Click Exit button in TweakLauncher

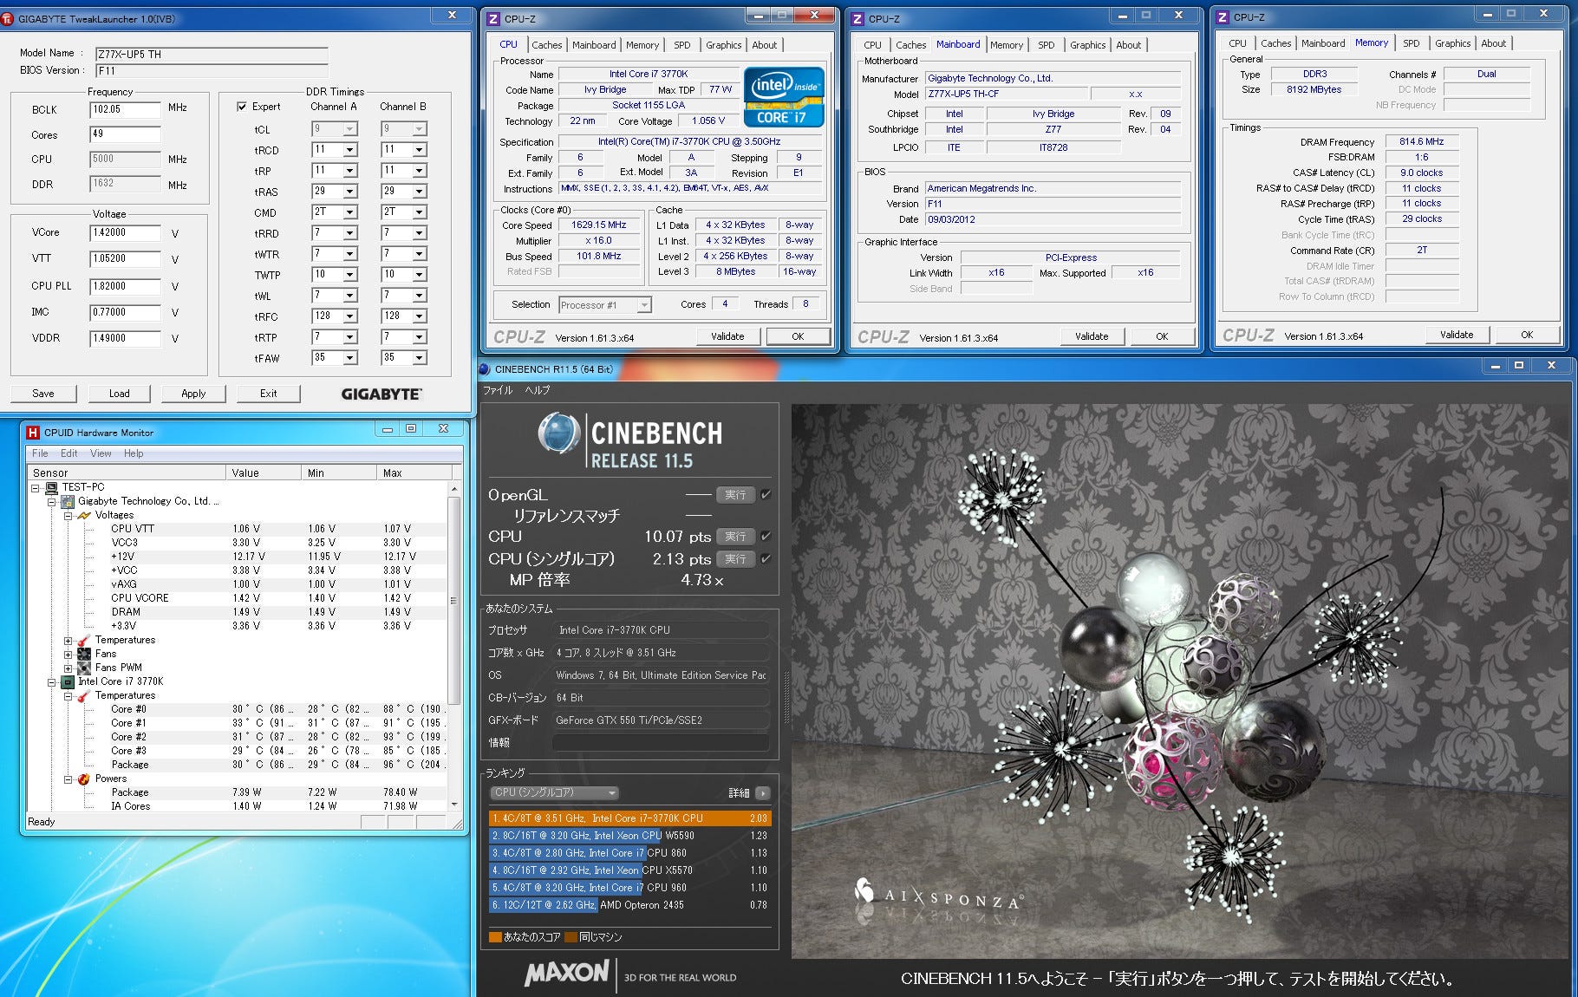coord(269,394)
